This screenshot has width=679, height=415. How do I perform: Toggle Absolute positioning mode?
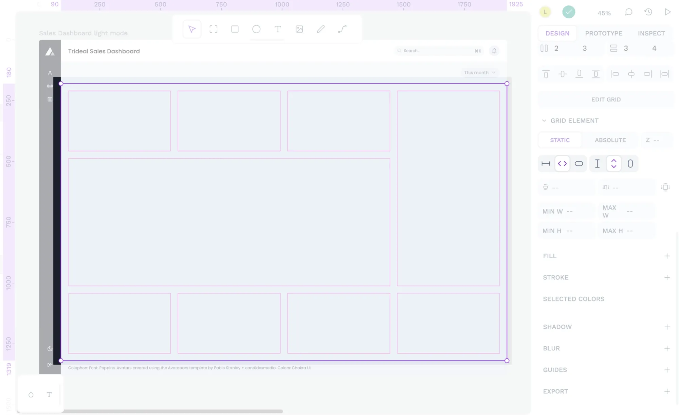tap(610, 140)
